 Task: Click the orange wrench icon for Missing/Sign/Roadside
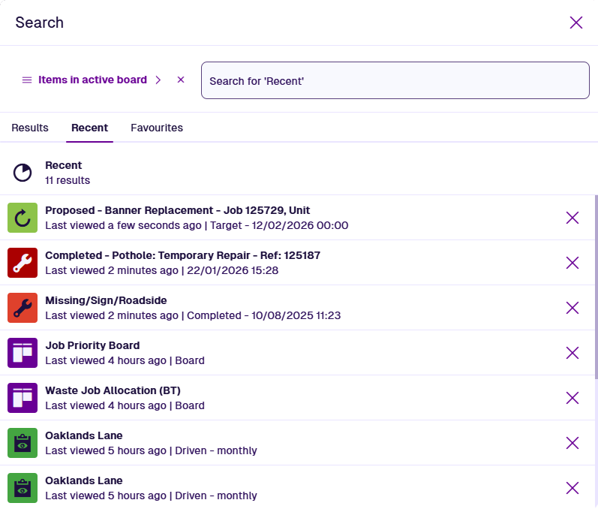[23, 308]
